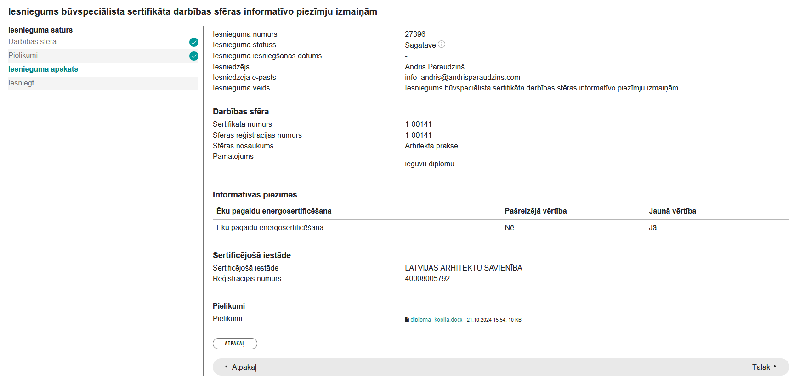The height and width of the screenshot is (378, 794).
Task: Click the outlined ATPAKAĻ button
Action: 235,344
